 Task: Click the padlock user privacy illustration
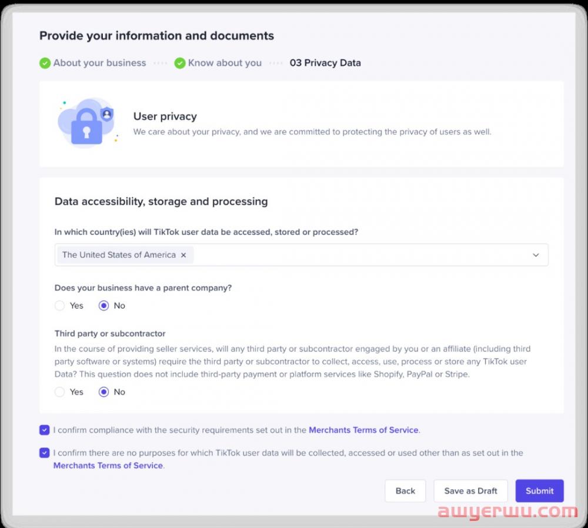(x=86, y=124)
